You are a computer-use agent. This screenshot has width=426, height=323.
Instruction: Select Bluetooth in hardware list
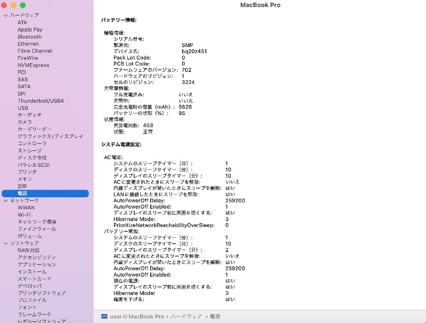[x=29, y=36]
